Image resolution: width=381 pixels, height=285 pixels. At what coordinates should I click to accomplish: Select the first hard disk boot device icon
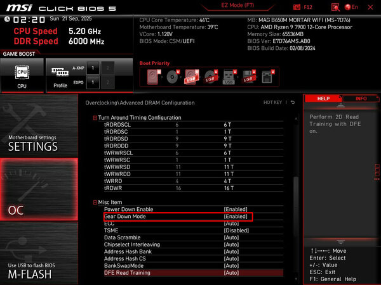pyautogui.click(x=154, y=77)
